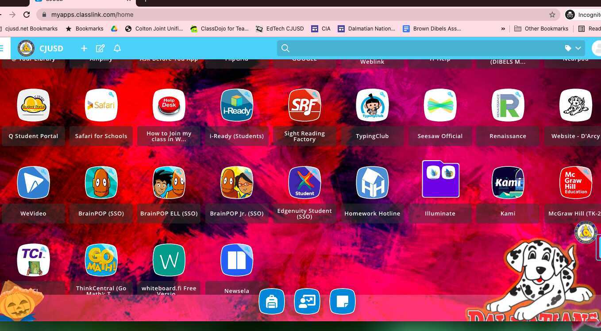This screenshot has height=331, width=601.
Task: Launch the Kami app tile
Action: point(508,182)
